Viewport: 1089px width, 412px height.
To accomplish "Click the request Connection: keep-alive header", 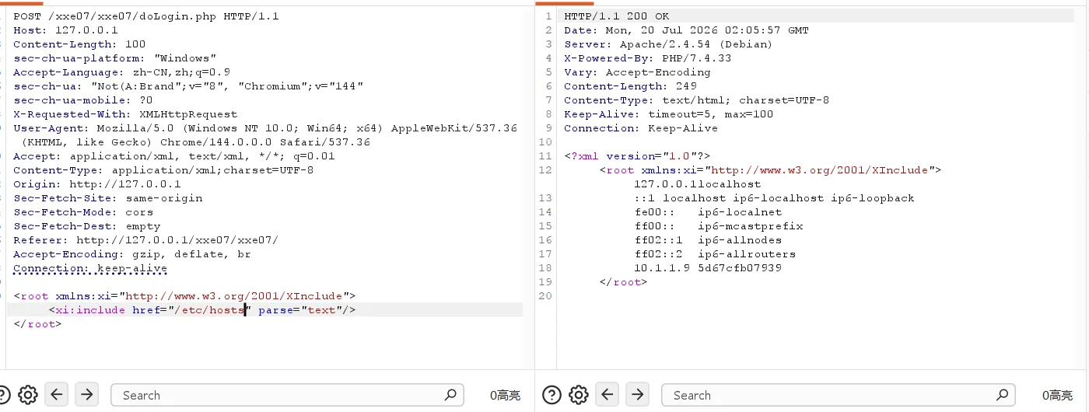I will [x=90, y=268].
